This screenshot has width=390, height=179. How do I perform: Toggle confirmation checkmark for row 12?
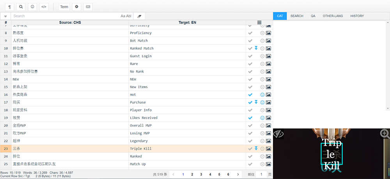[250, 64]
